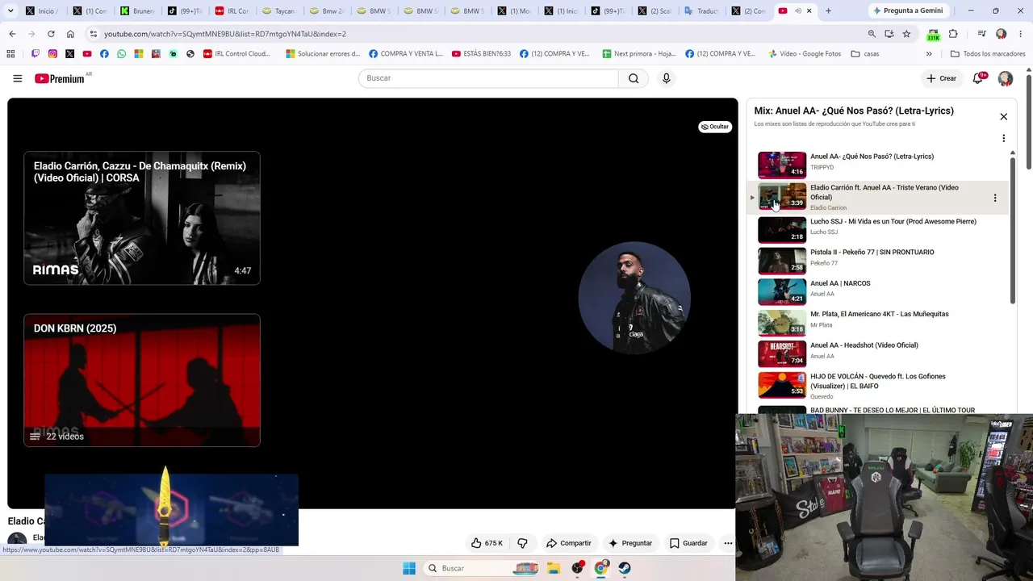Image resolution: width=1033 pixels, height=581 pixels.
Task: Show more hidden bookmarks chevron
Action: click(x=929, y=54)
